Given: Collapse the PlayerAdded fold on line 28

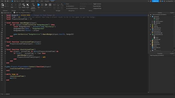Looking at the screenshot, I should (x=5, y=67).
